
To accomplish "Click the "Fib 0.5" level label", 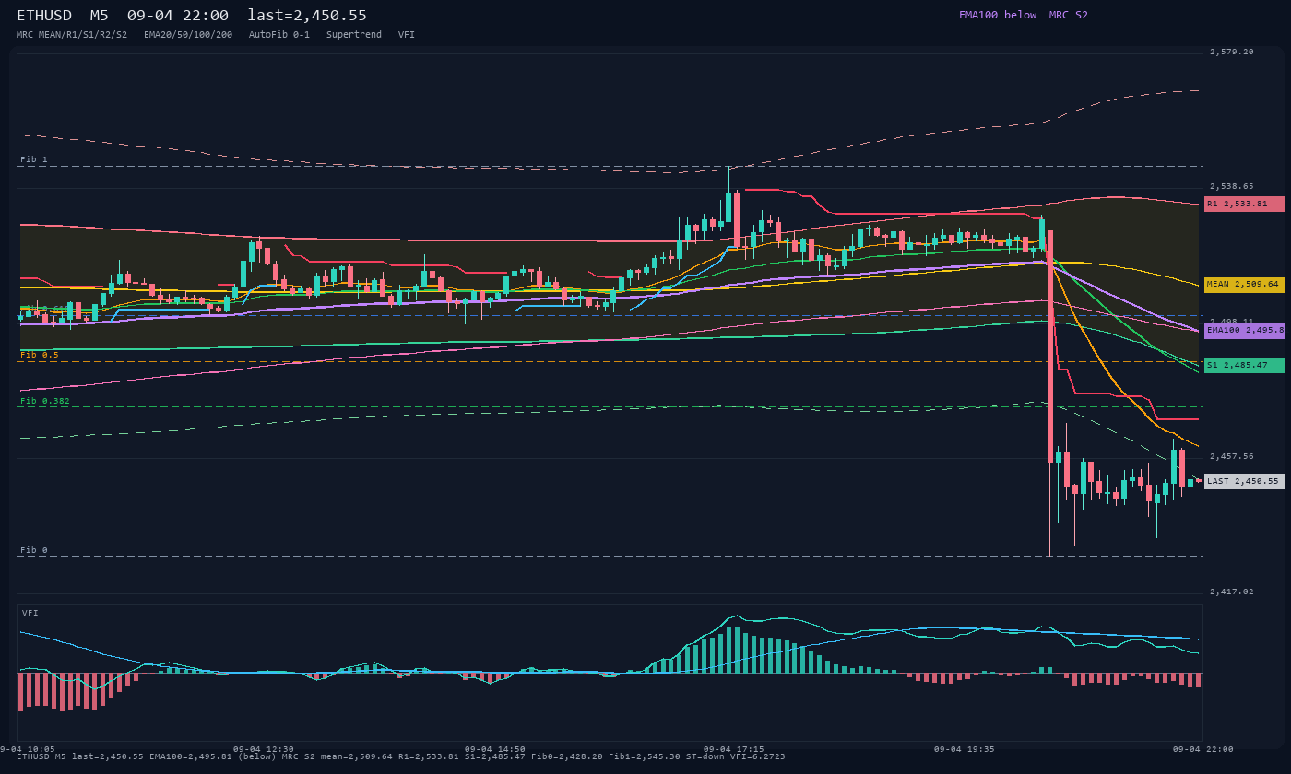I will pyautogui.click(x=40, y=355).
